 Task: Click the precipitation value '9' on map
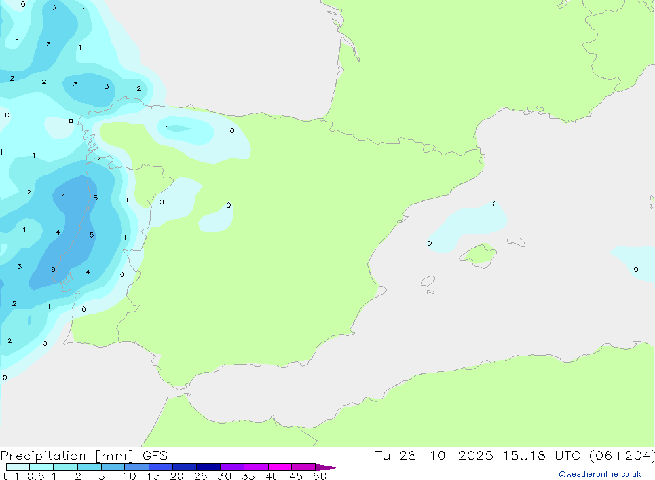[53, 269]
